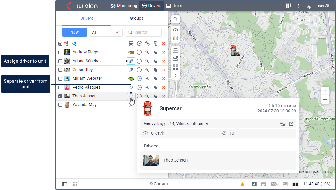This screenshot has height=190, width=336.
Task: Open the nearest units tool below routing
Action: [176, 67]
